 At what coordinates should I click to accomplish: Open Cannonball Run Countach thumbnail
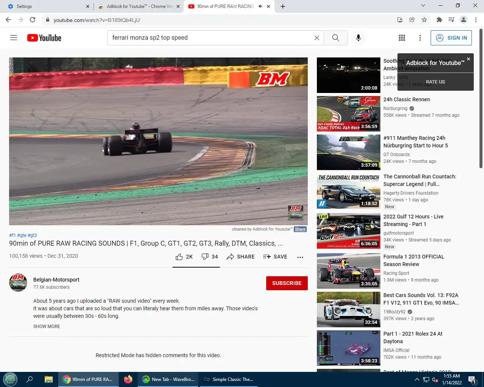click(349, 191)
